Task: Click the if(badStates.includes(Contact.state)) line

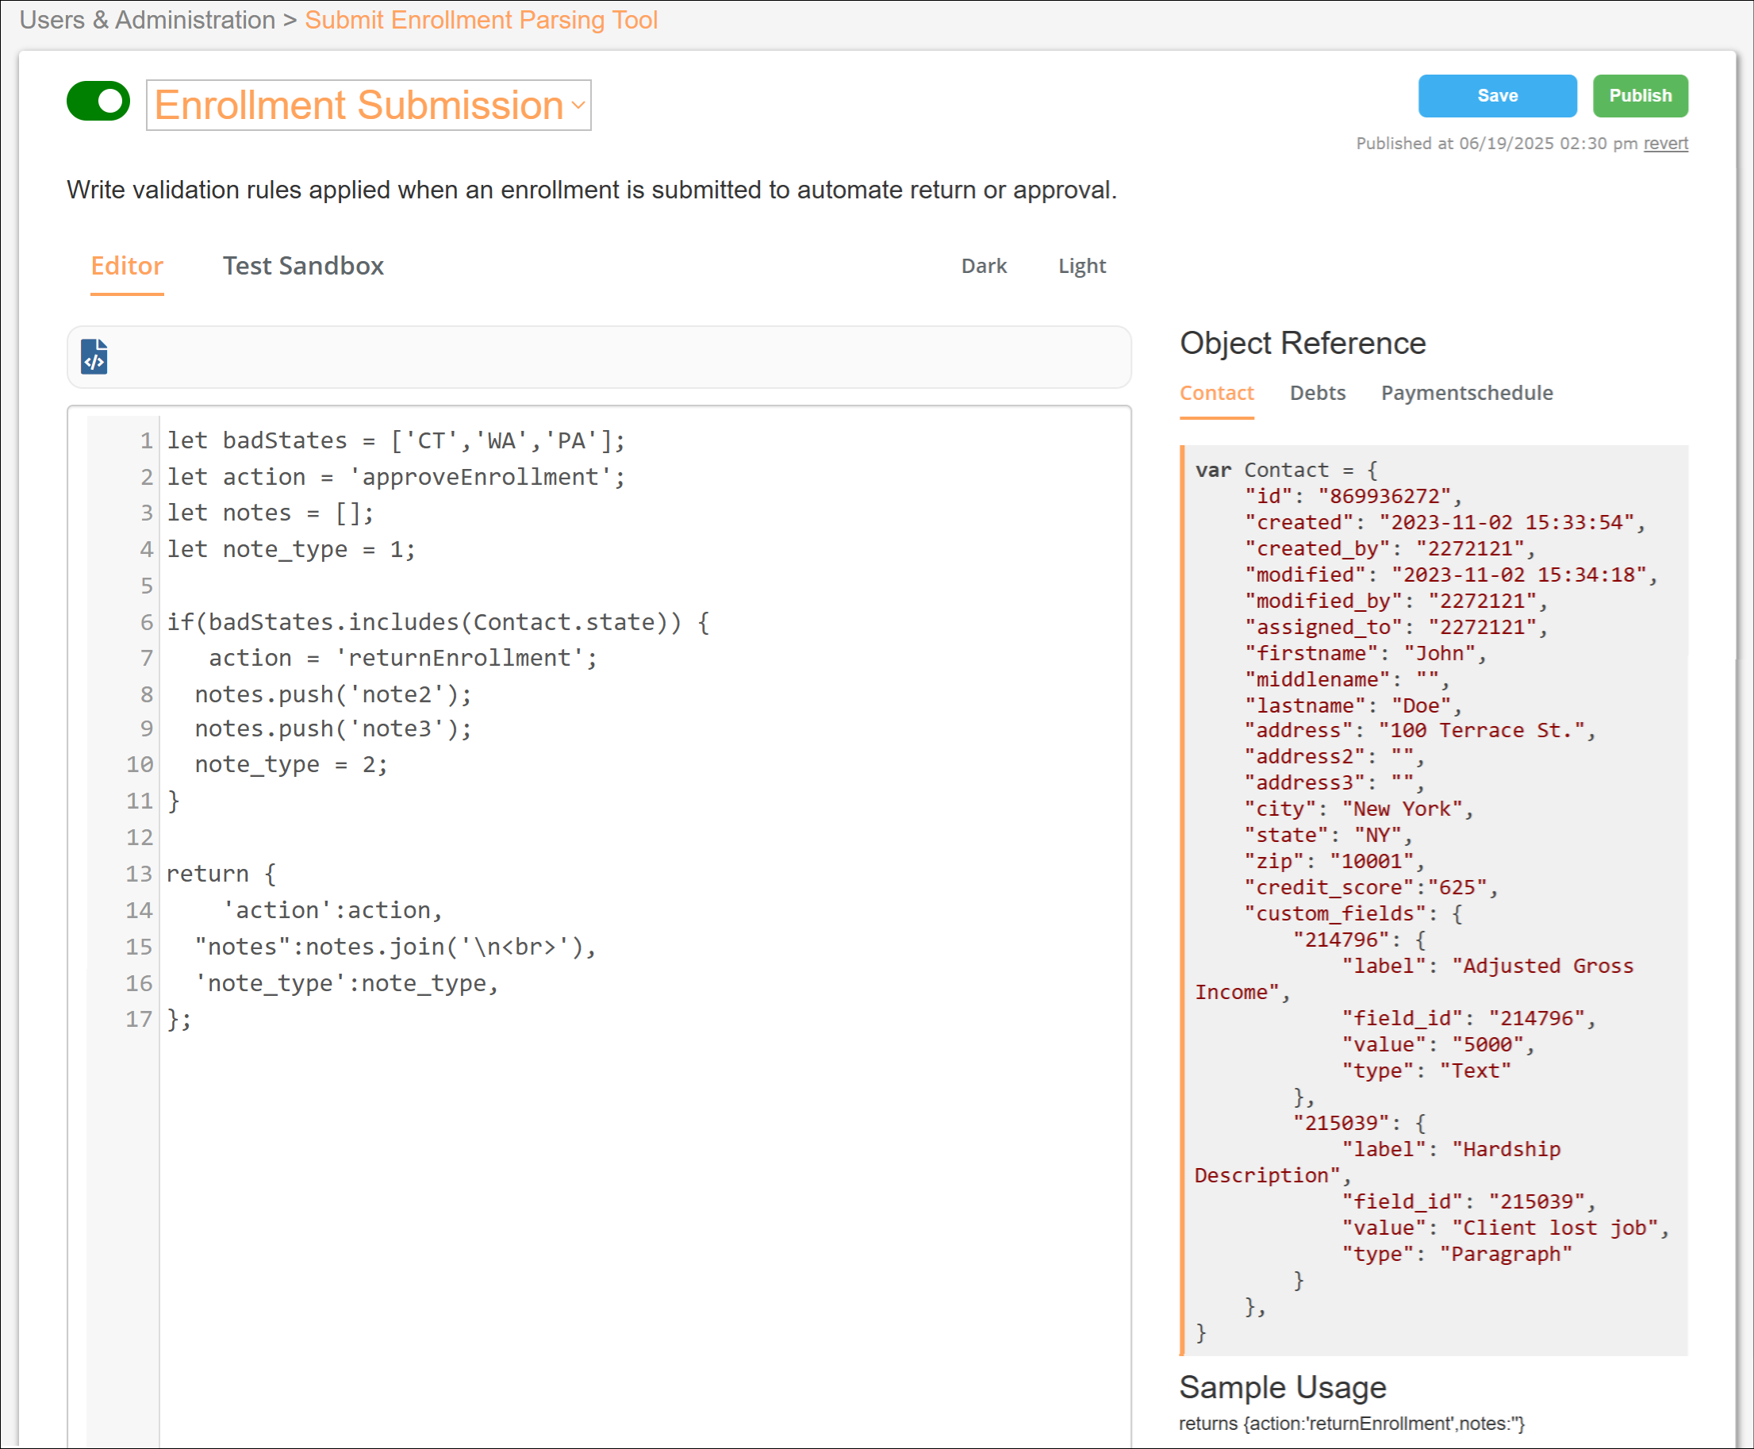Action: [x=438, y=623]
